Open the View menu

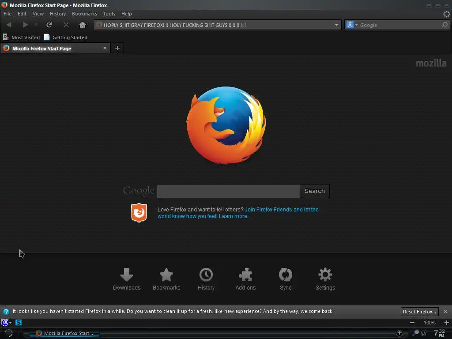pyautogui.click(x=38, y=14)
